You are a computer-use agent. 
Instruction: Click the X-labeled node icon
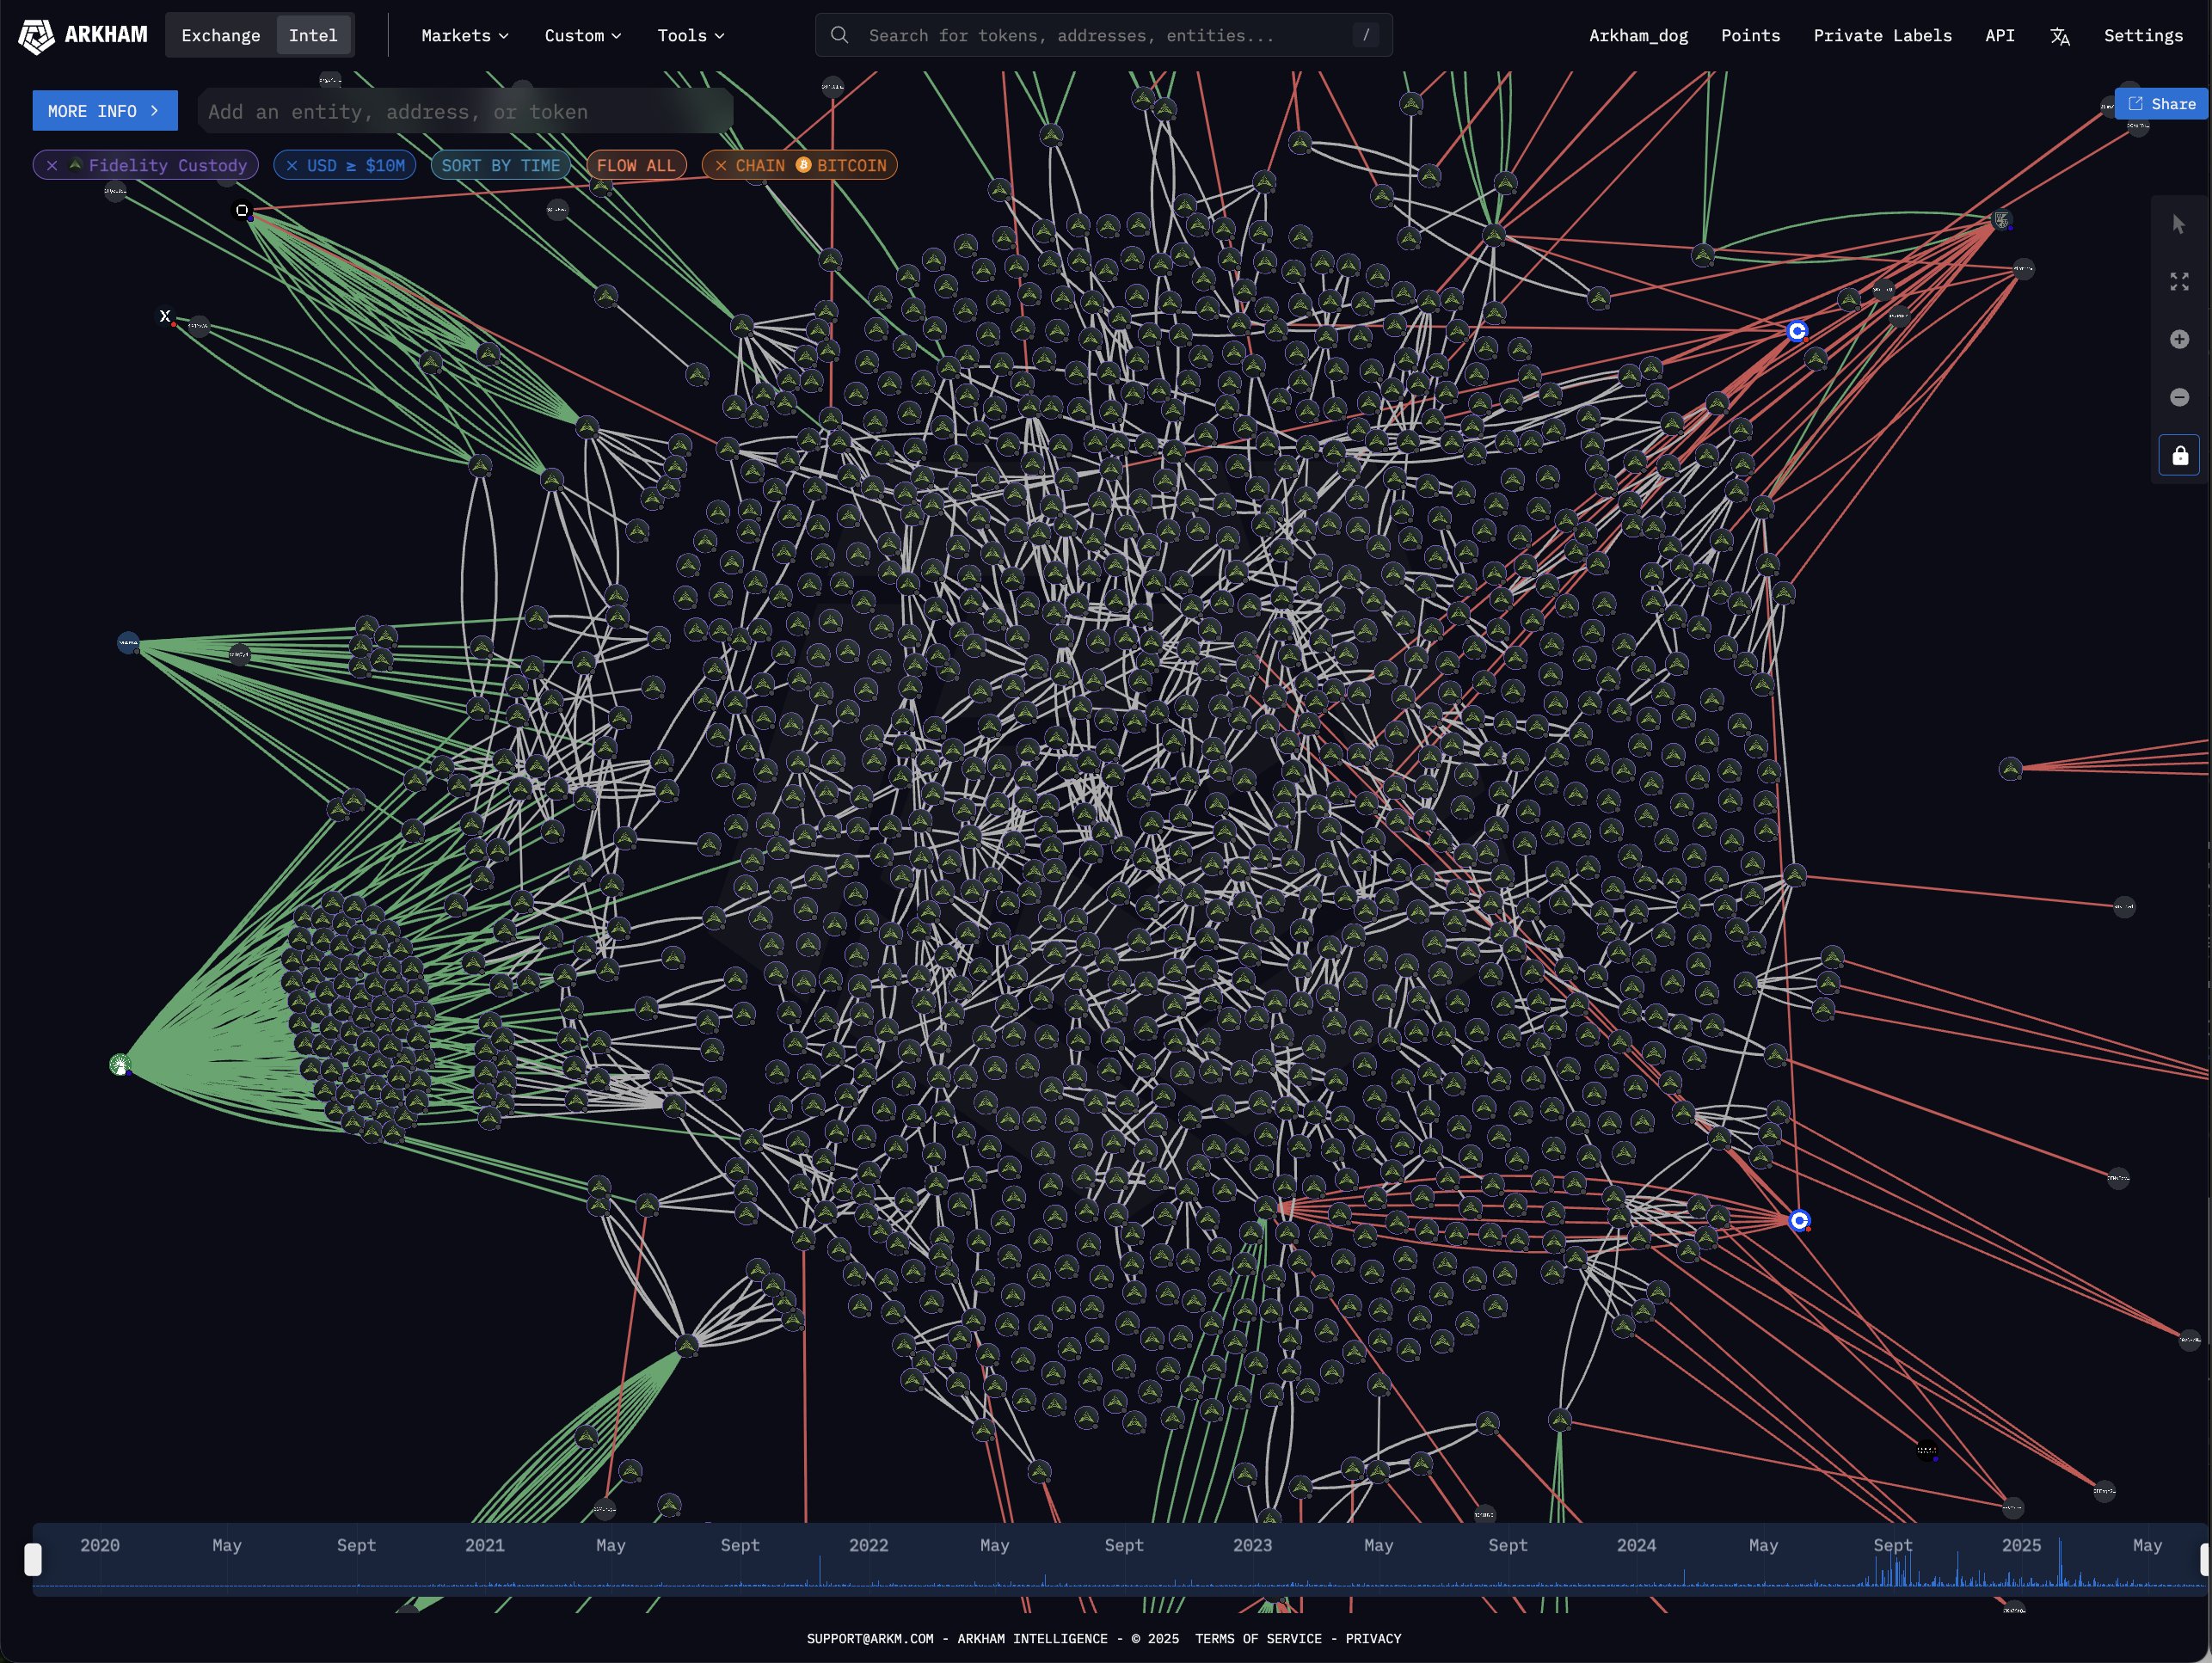(165, 316)
